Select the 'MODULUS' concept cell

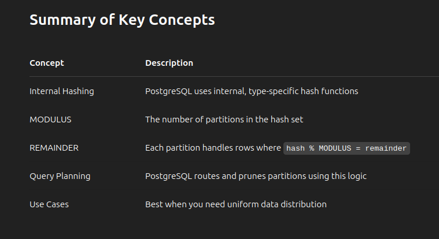click(50, 119)
